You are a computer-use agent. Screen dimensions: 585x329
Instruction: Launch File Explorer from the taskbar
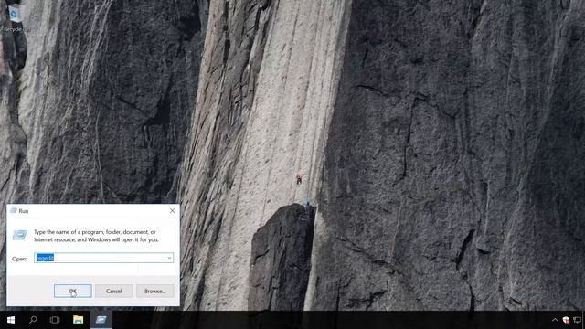pos(78,320)
